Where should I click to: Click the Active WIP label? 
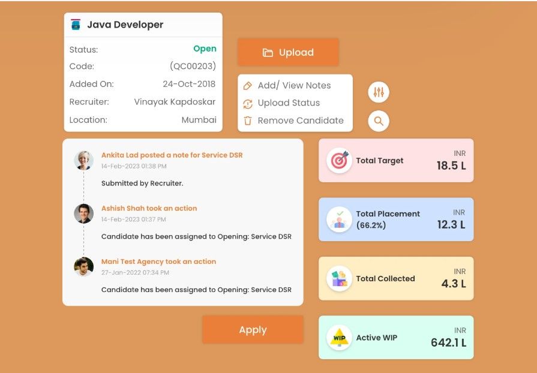[376, 338]
